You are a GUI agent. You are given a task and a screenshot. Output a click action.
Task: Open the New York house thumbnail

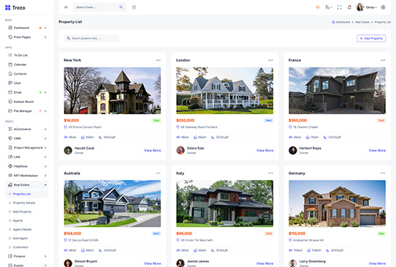point(112,91)
